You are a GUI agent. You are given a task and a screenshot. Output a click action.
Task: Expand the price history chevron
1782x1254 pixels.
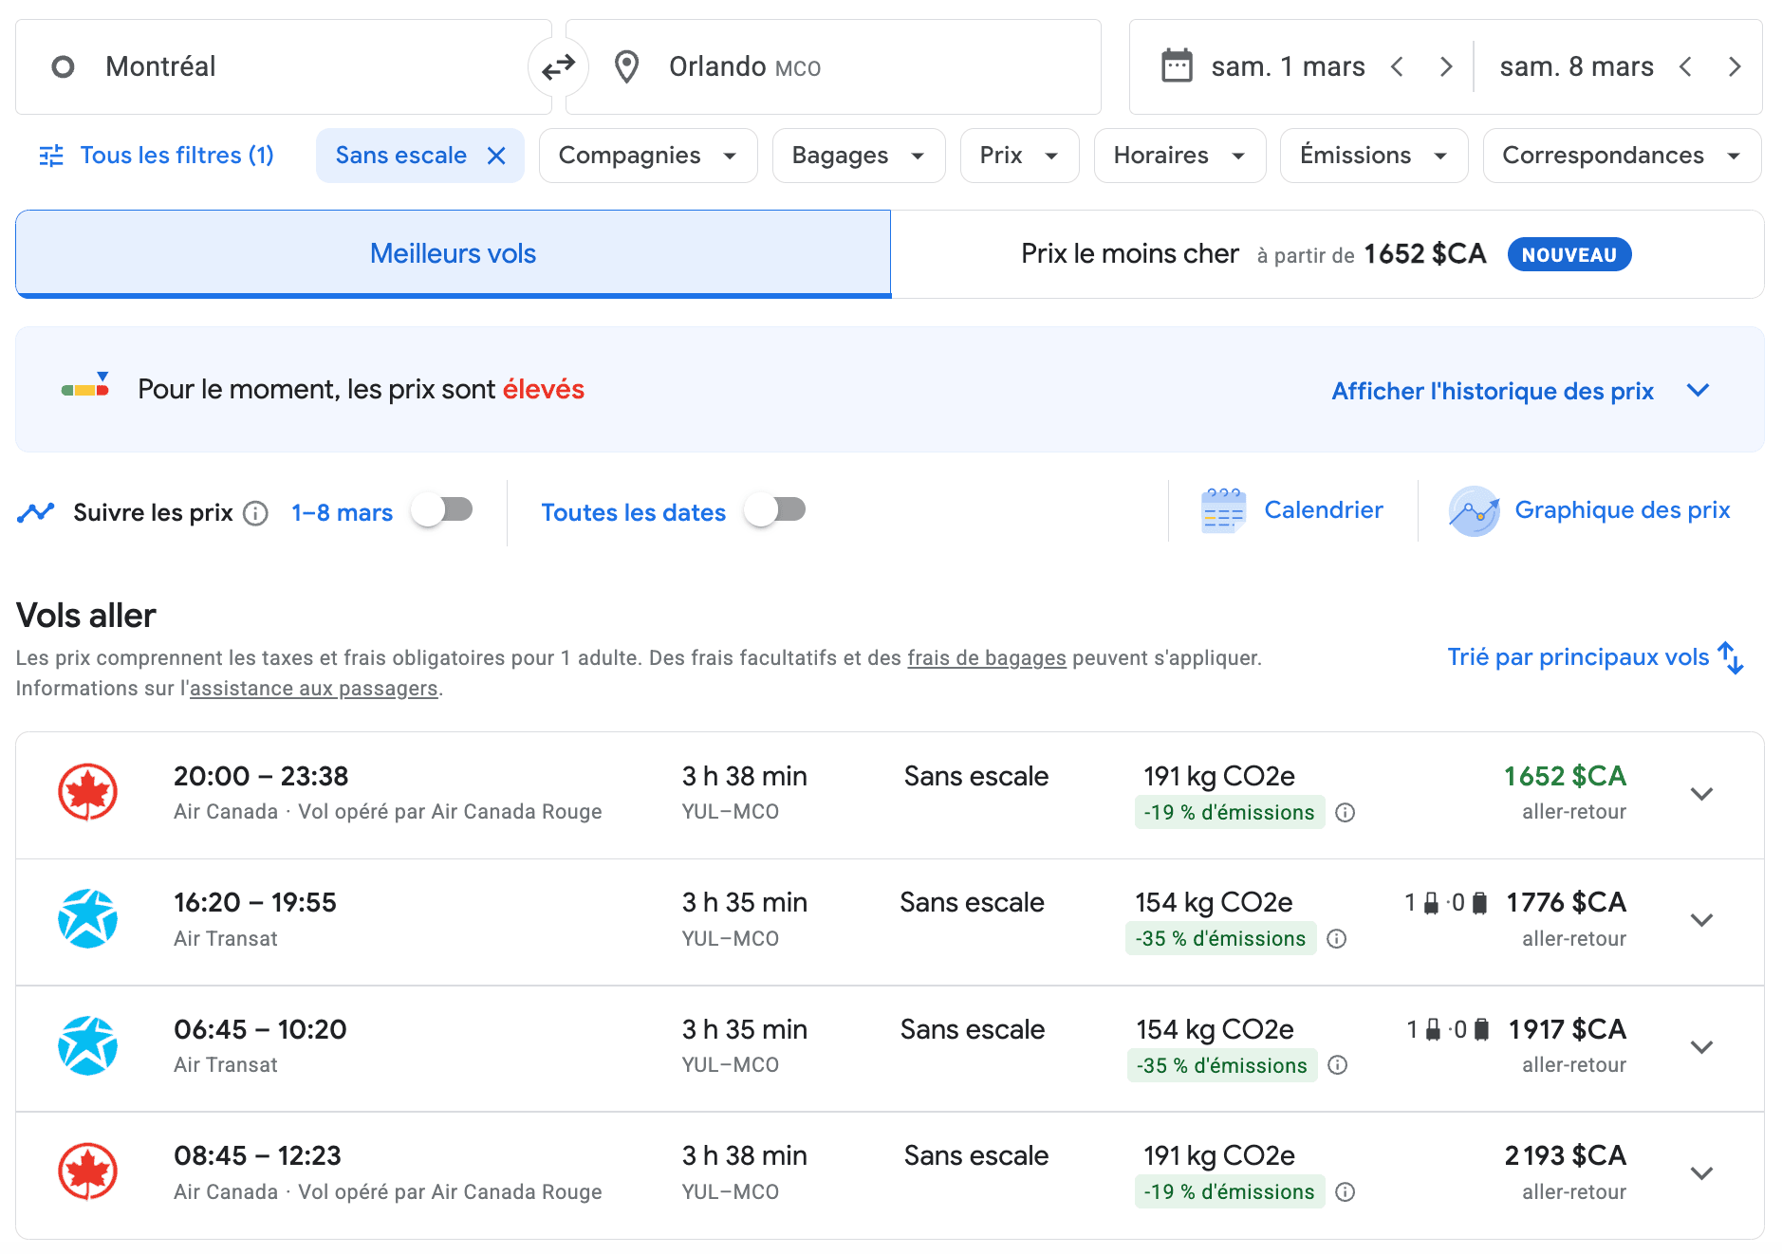point(1698,390)
